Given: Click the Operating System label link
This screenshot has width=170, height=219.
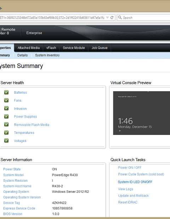Looking at the screenshot, I should [16, 192].
